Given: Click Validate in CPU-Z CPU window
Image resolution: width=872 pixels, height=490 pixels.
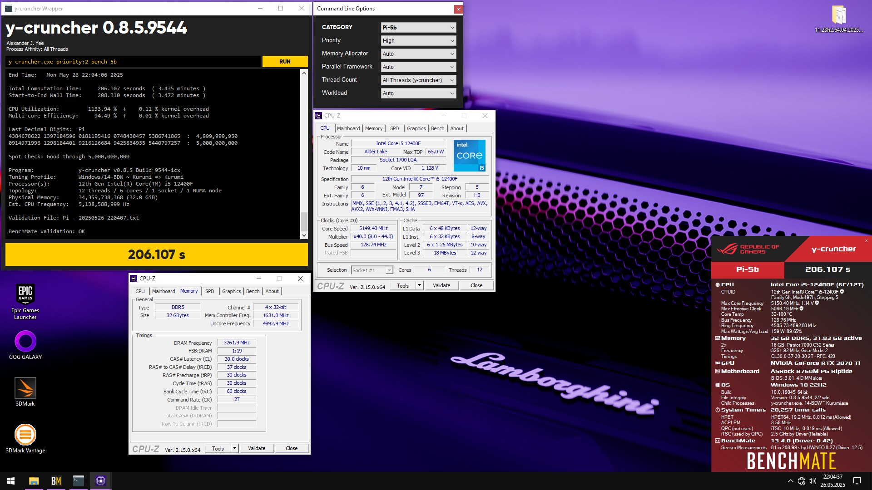Looking at the screenshot, I should 441,285.
